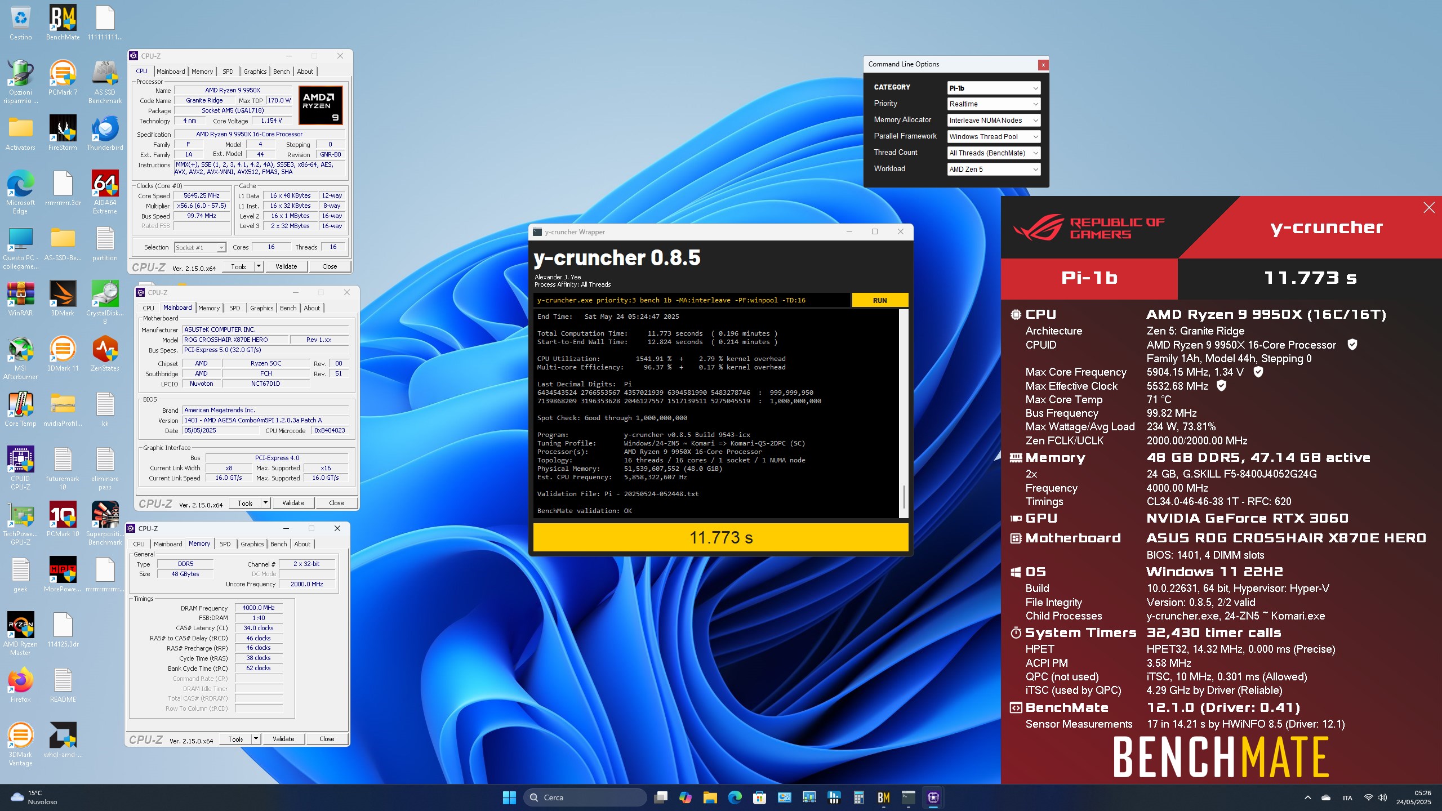The image size is (1442, 811).
Task: Launch MSI Afterburner desktop icon
Action: tap(20, 358)
